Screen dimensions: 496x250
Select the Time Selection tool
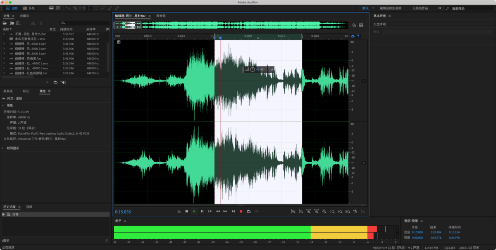click(89, 8)
